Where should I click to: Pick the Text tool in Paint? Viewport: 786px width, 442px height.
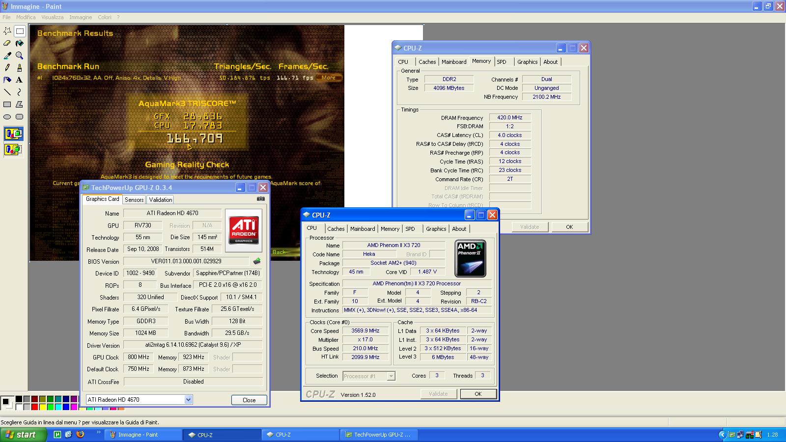tap(20, 80)
